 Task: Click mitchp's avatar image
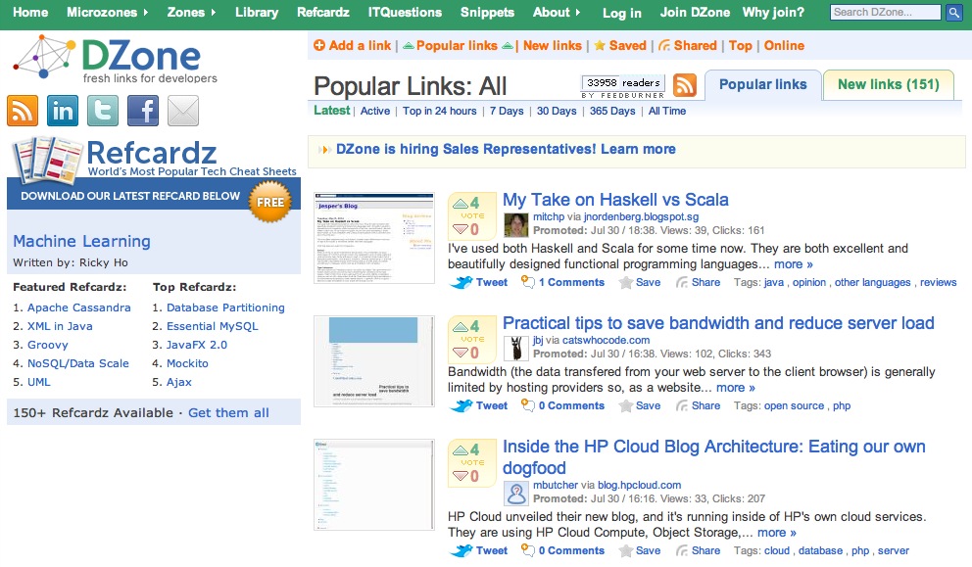(515, 225)
